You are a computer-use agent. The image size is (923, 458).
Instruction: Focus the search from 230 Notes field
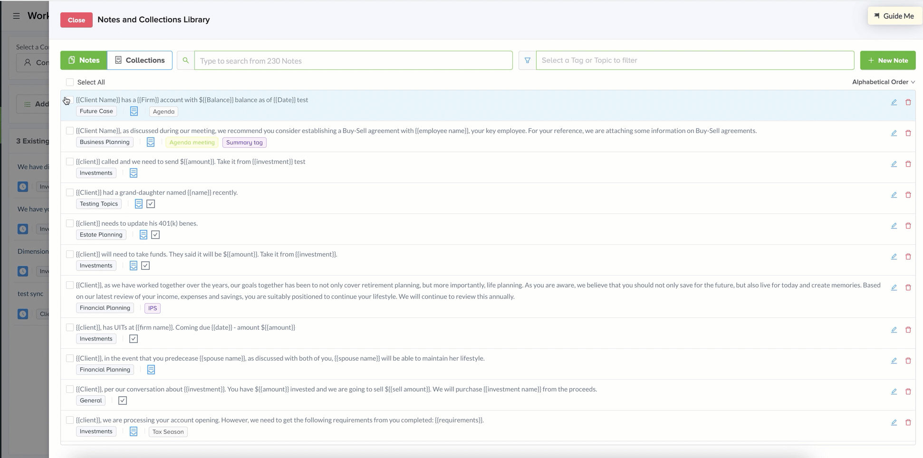tap(353, 60)
